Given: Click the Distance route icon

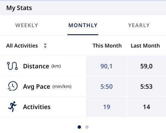Looking at the screenshot, I should point(12,66).
